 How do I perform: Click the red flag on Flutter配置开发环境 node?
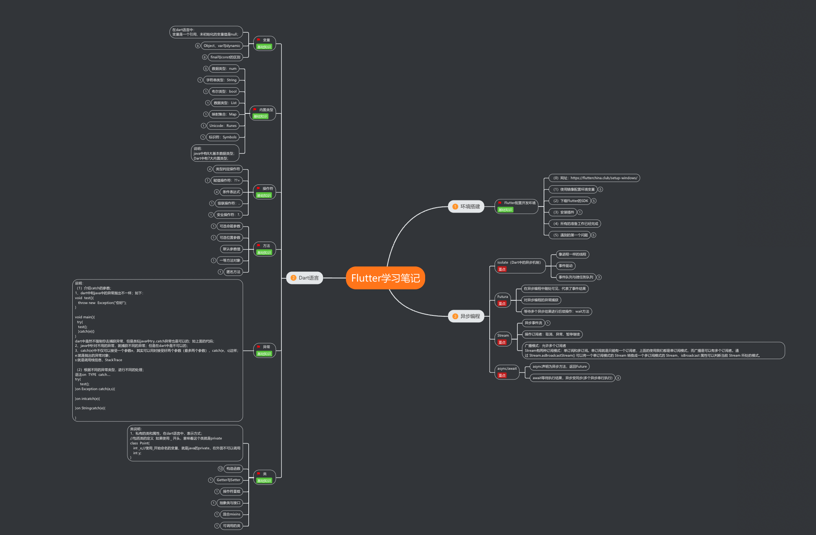pyautogui.click(x=500, y=203)
